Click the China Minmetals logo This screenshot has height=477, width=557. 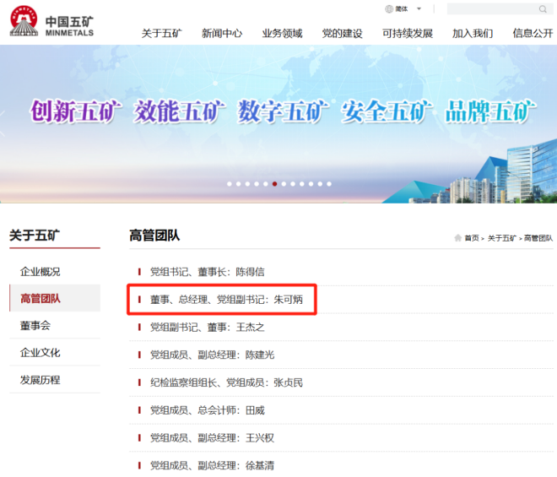click(51, 22)
